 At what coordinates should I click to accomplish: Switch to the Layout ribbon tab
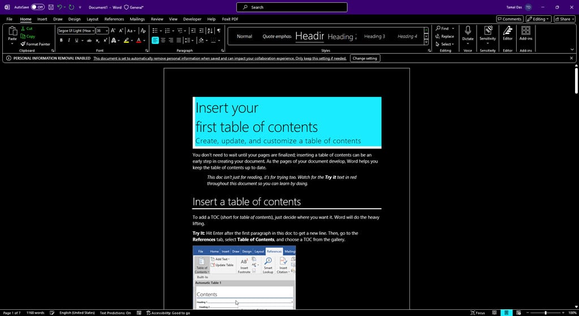coord(92,19)
